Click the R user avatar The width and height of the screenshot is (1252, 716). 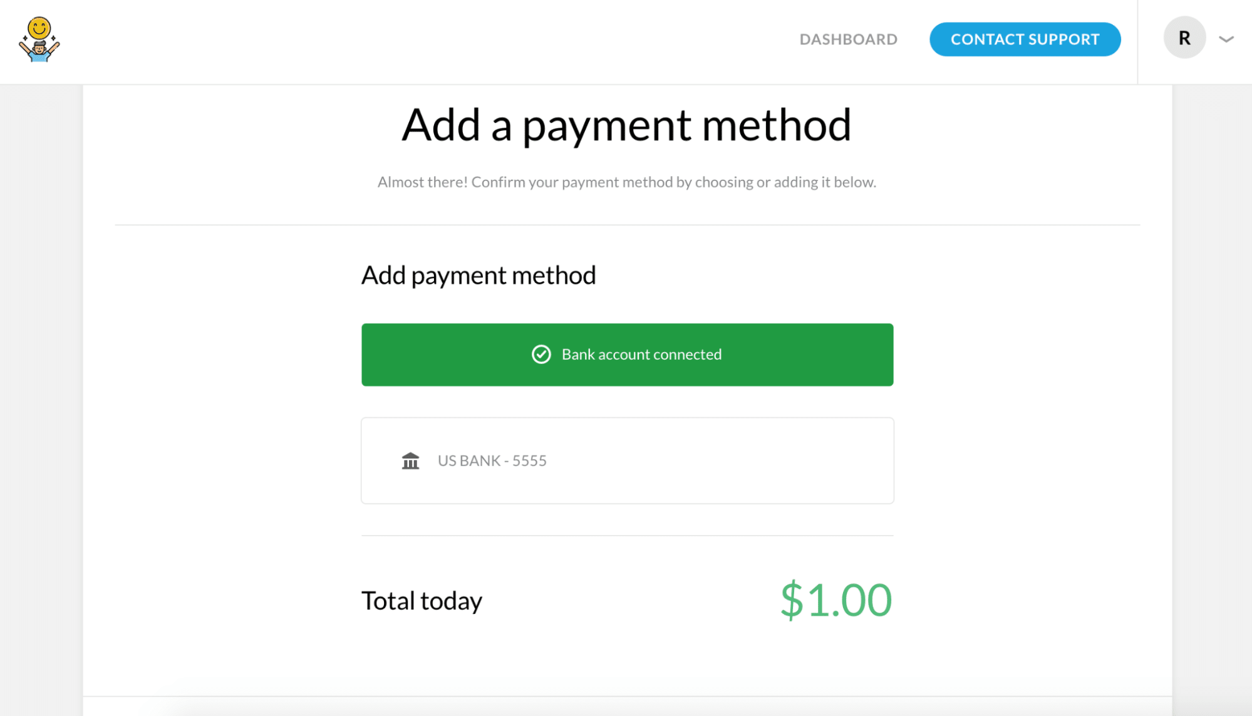(x=1184, y=38)
